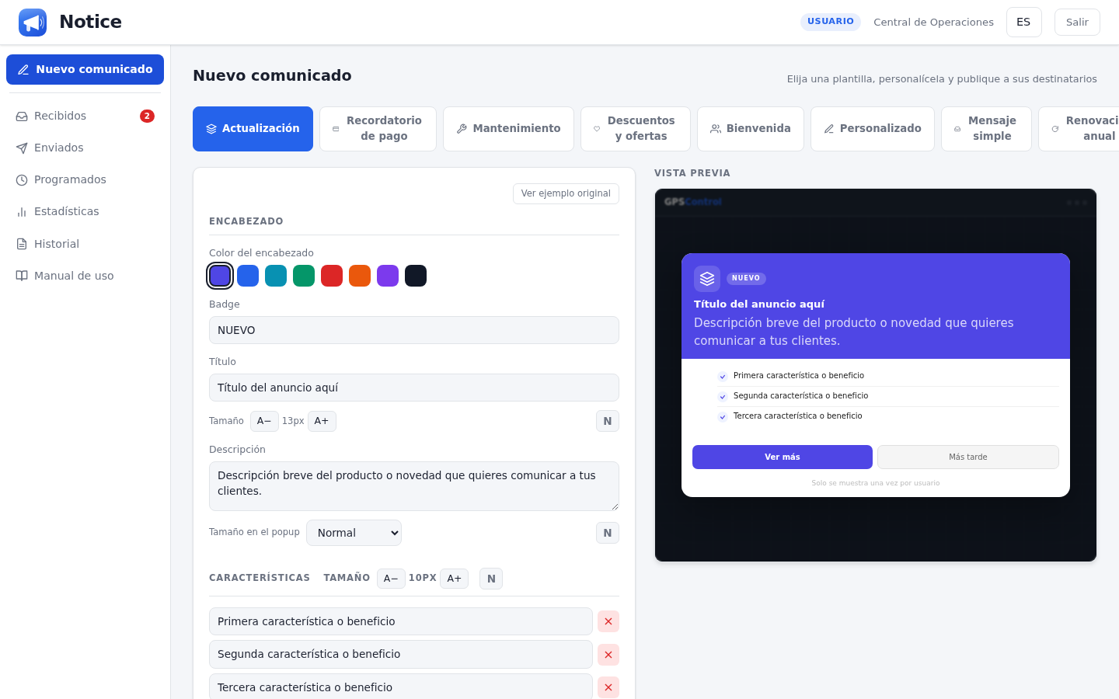Viewport: 1119px width, 699px height.
Task: Select the red header color swatch
Action: (x=332, y=276)
